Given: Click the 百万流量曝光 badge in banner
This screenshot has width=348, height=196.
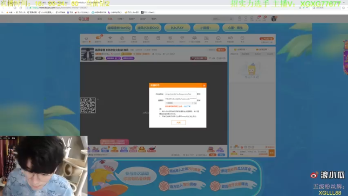Looking at the screenshot, I should [234, 186].
